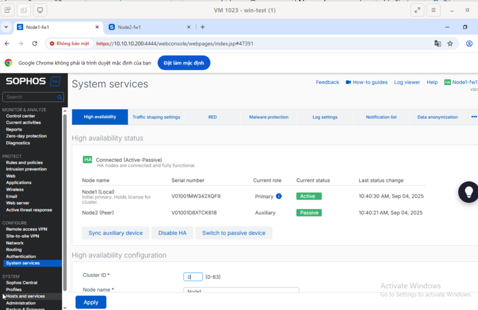
Task: Switch to Traffic shaping settings tab
Action: (156, 117)
